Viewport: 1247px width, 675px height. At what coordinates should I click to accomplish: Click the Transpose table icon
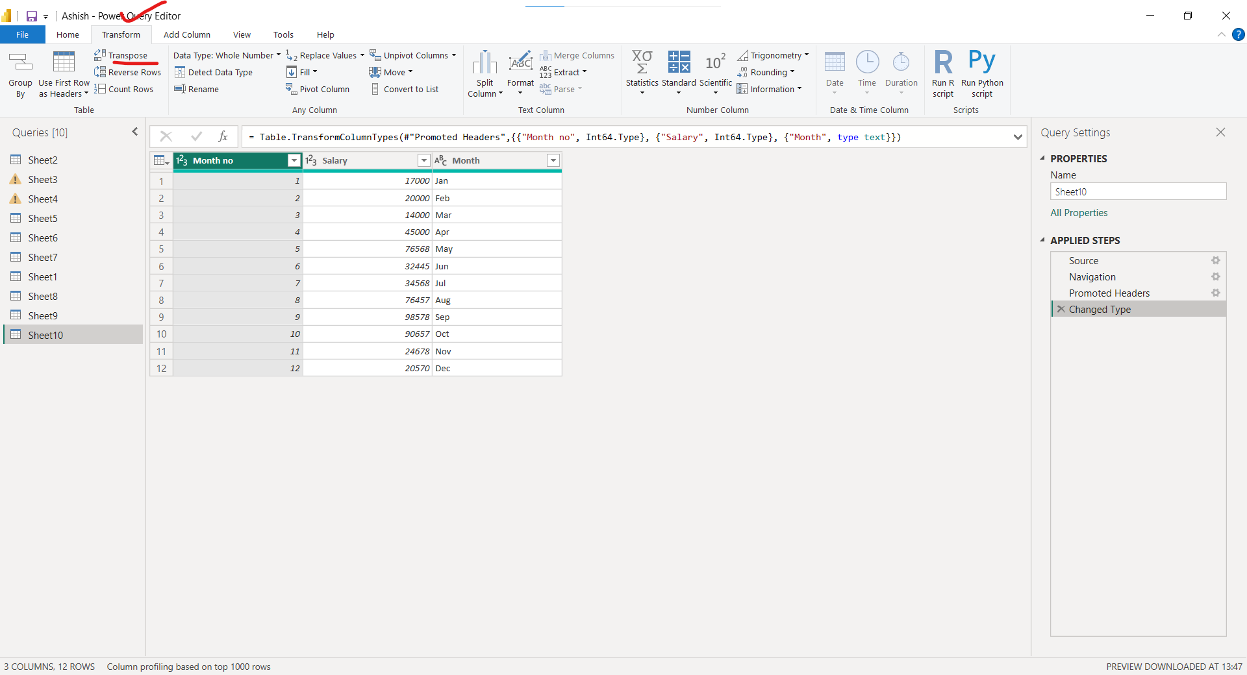[100, 55]
